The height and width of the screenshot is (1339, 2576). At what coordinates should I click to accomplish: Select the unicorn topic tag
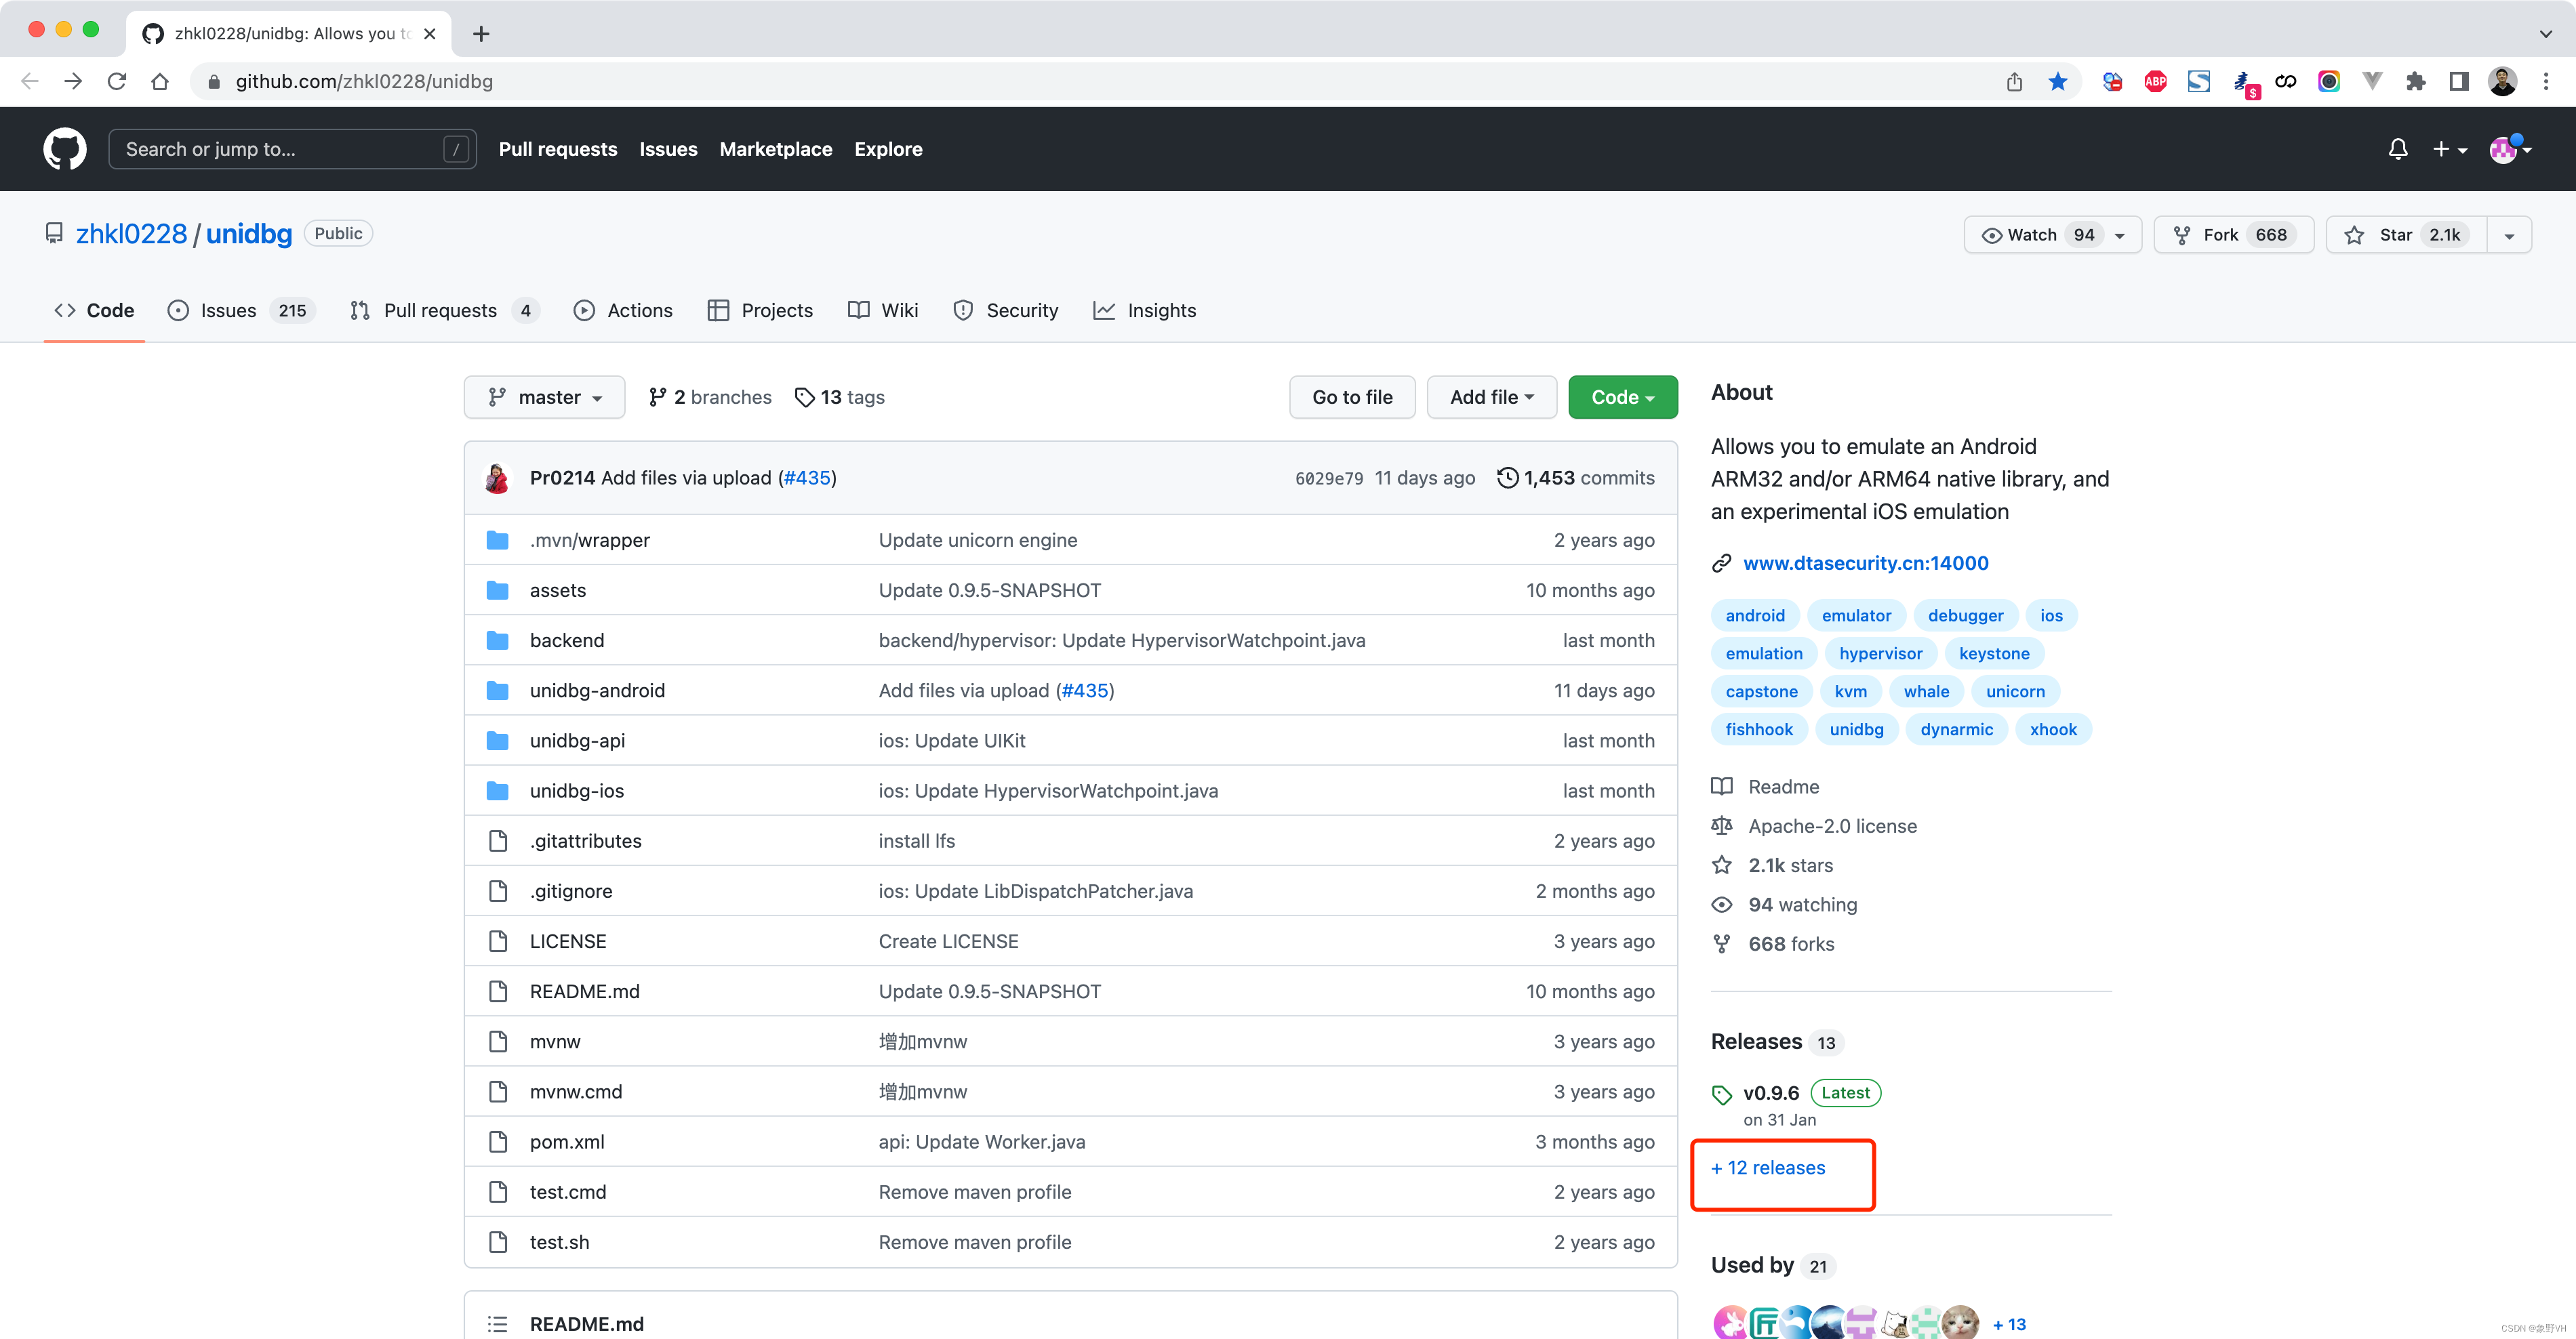pyautogui.click(x=2015, y=691)
